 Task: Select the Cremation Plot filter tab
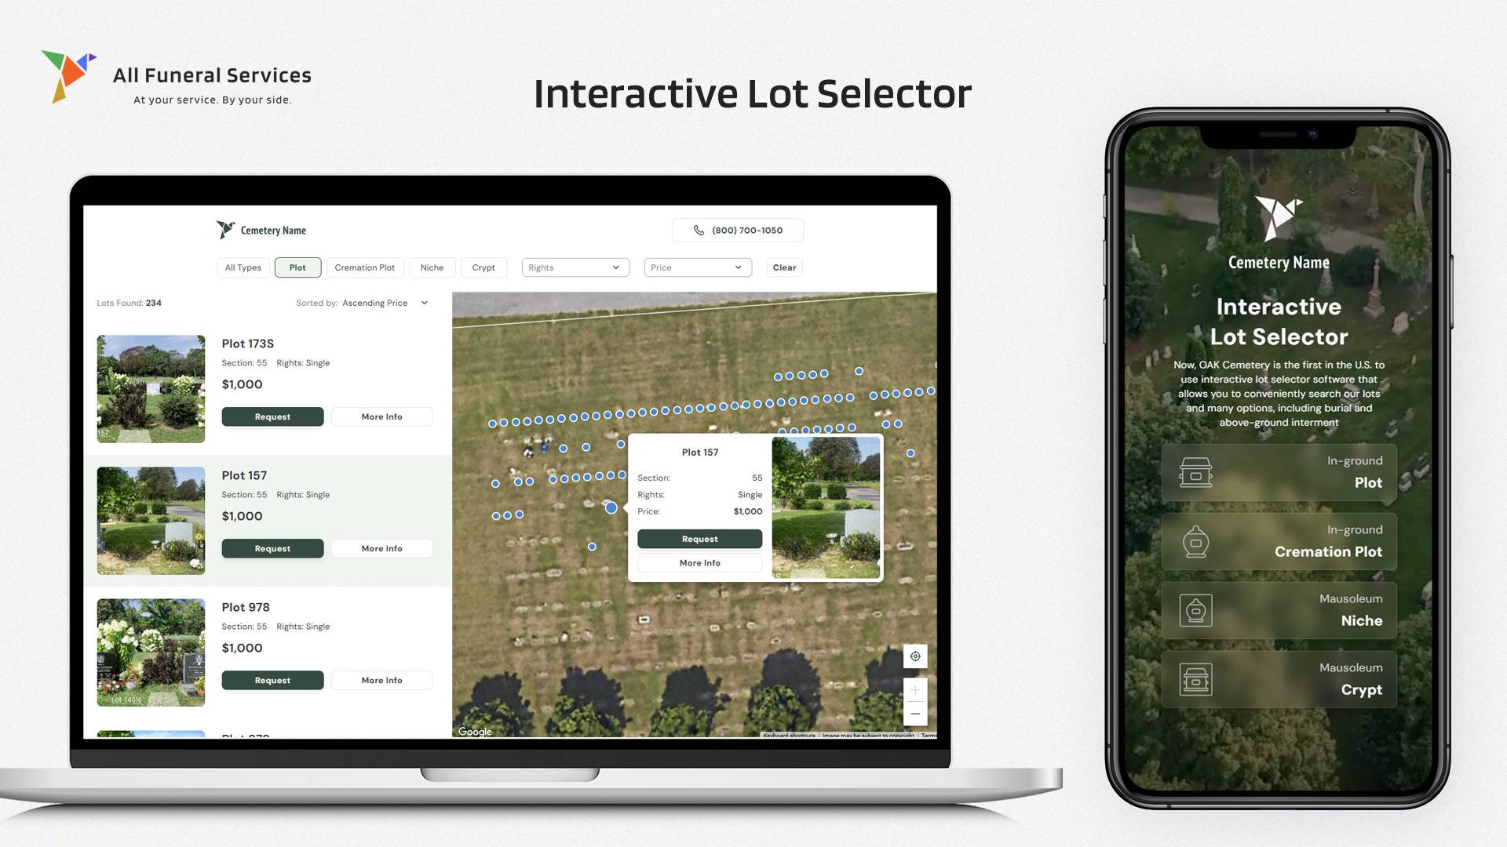[x=364, y=267]
